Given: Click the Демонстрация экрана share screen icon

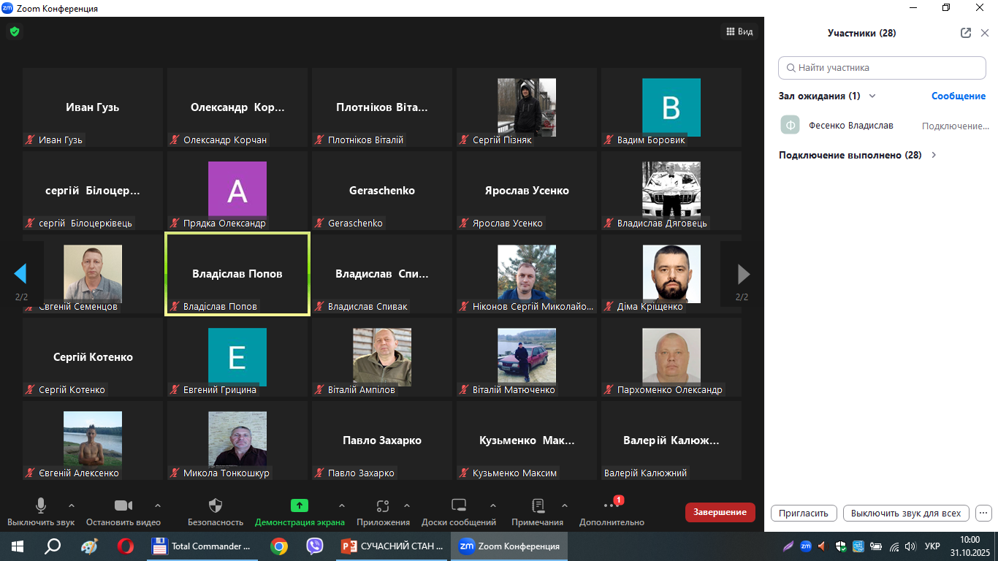Looking at the screenshot, I should [300, 505].
